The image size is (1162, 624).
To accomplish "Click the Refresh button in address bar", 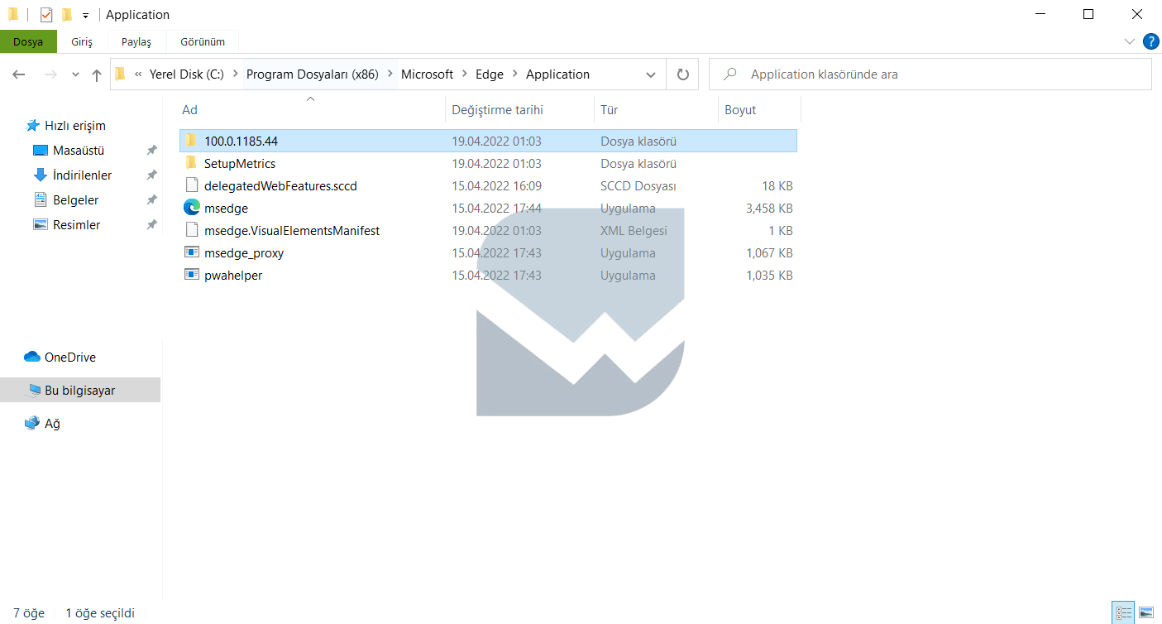I will point(682,74).
